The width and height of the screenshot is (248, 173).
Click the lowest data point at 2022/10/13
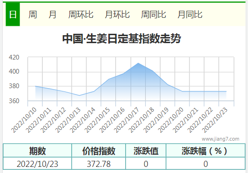click(79, 95)
